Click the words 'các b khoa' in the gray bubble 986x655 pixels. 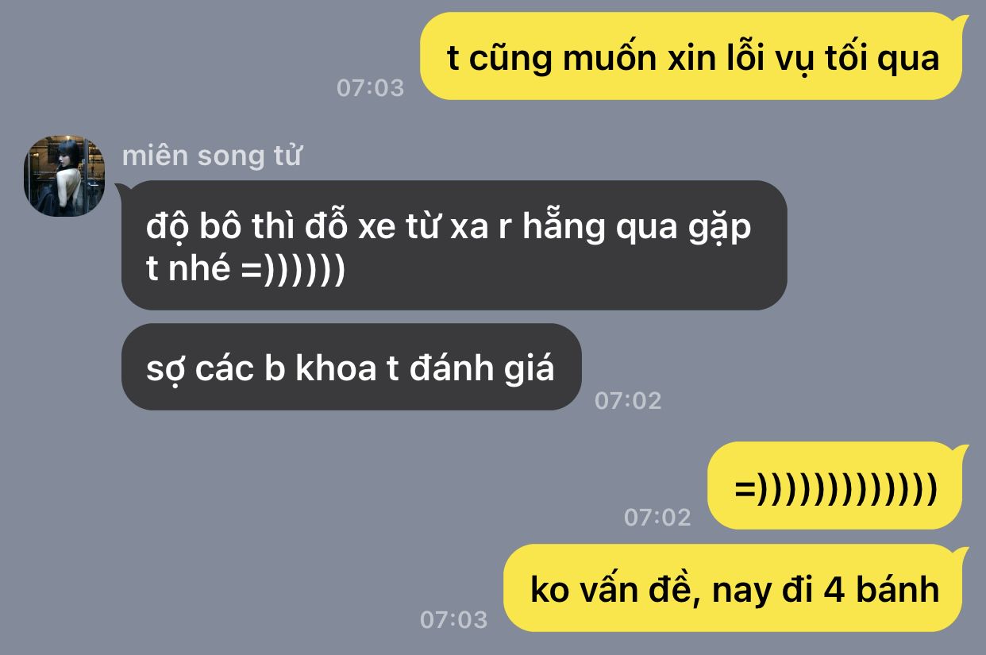point(285,368)
